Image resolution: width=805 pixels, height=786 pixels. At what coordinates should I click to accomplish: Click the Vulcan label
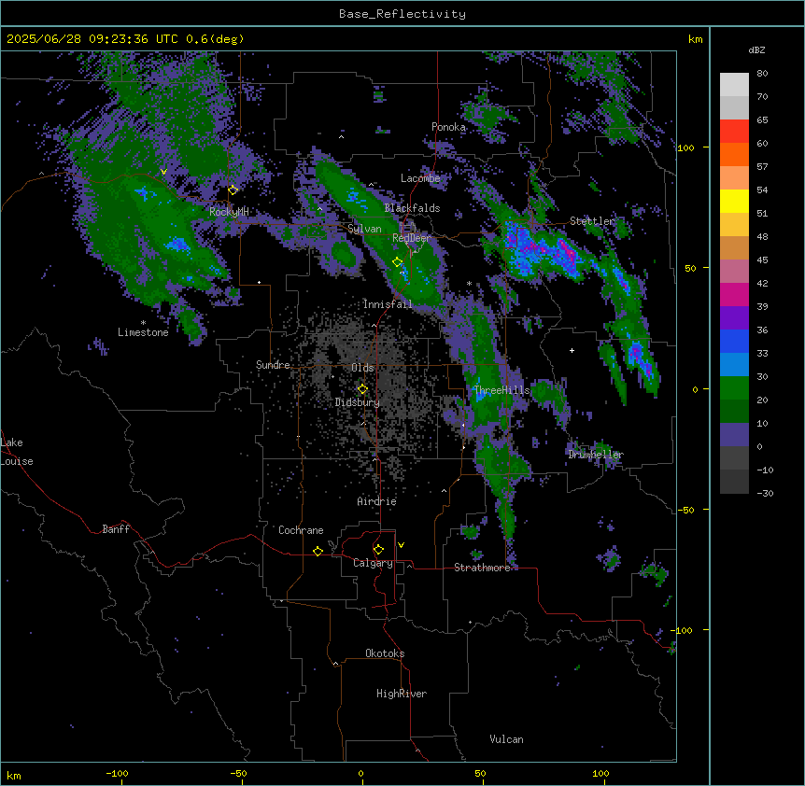(x=507, y=739)
